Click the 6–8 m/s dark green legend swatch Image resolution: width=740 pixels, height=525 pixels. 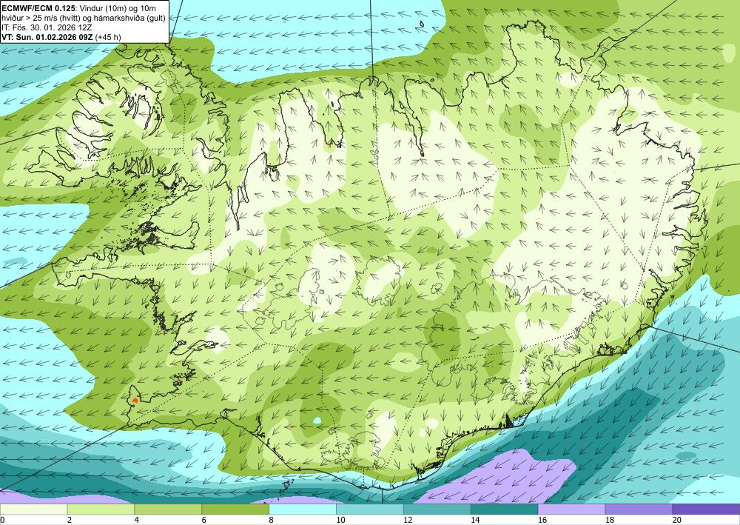tap(235, 509)
